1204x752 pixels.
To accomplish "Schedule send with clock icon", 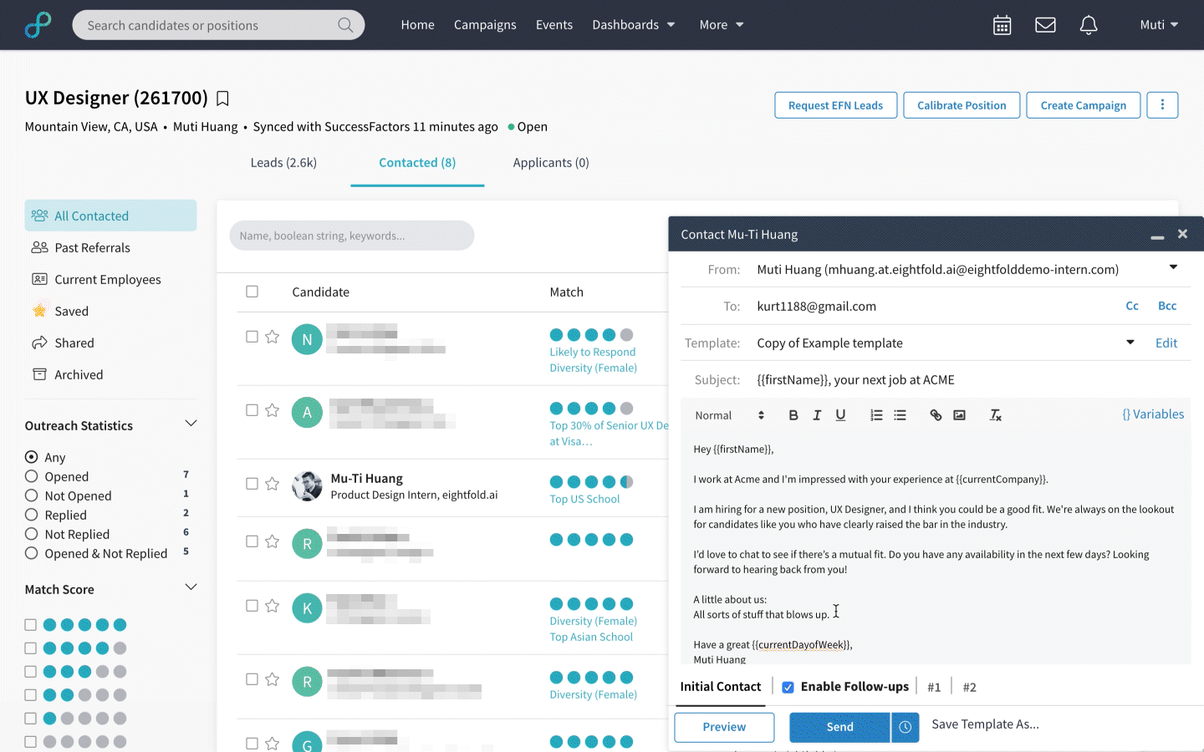I will [906, 727].
